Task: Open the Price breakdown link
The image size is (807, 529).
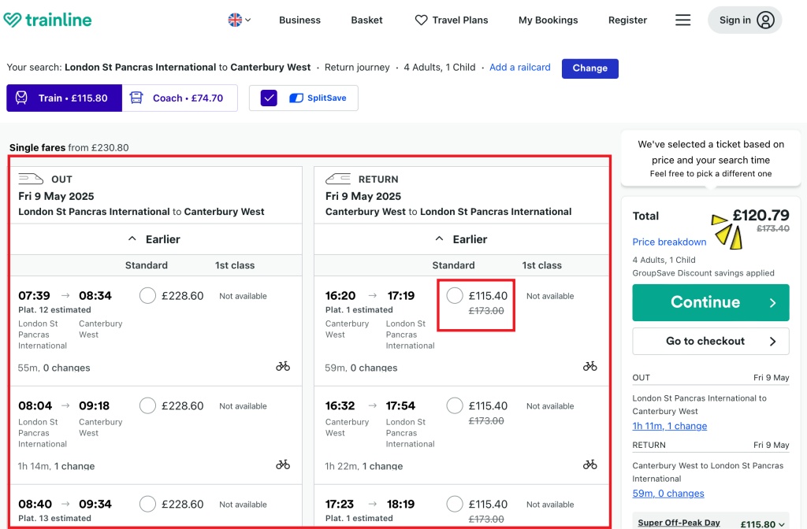Action: [669, 242]
